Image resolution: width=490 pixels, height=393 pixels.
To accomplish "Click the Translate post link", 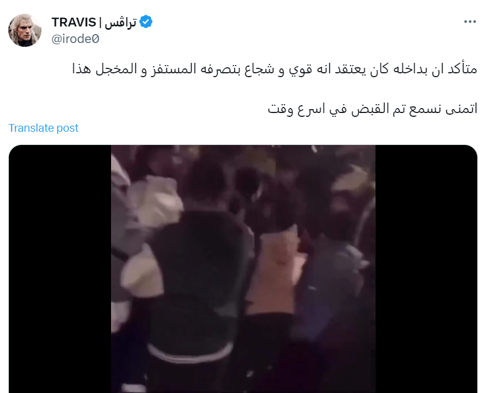I will coord(44,128).
